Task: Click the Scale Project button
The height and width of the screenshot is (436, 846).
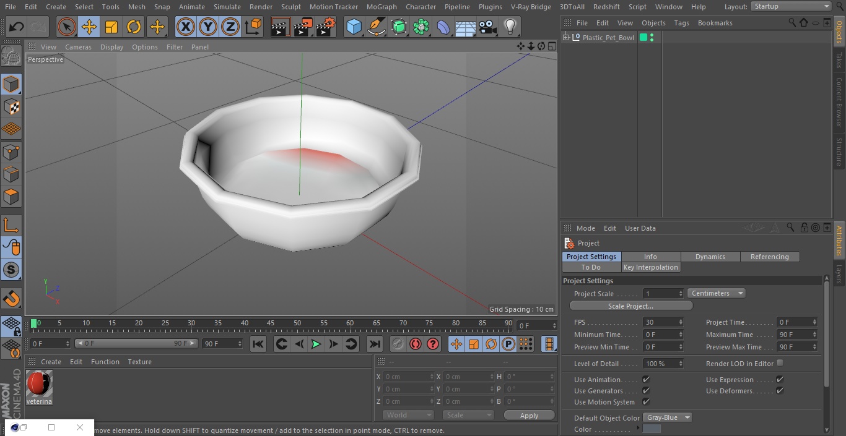Action: tap(630, 306)
